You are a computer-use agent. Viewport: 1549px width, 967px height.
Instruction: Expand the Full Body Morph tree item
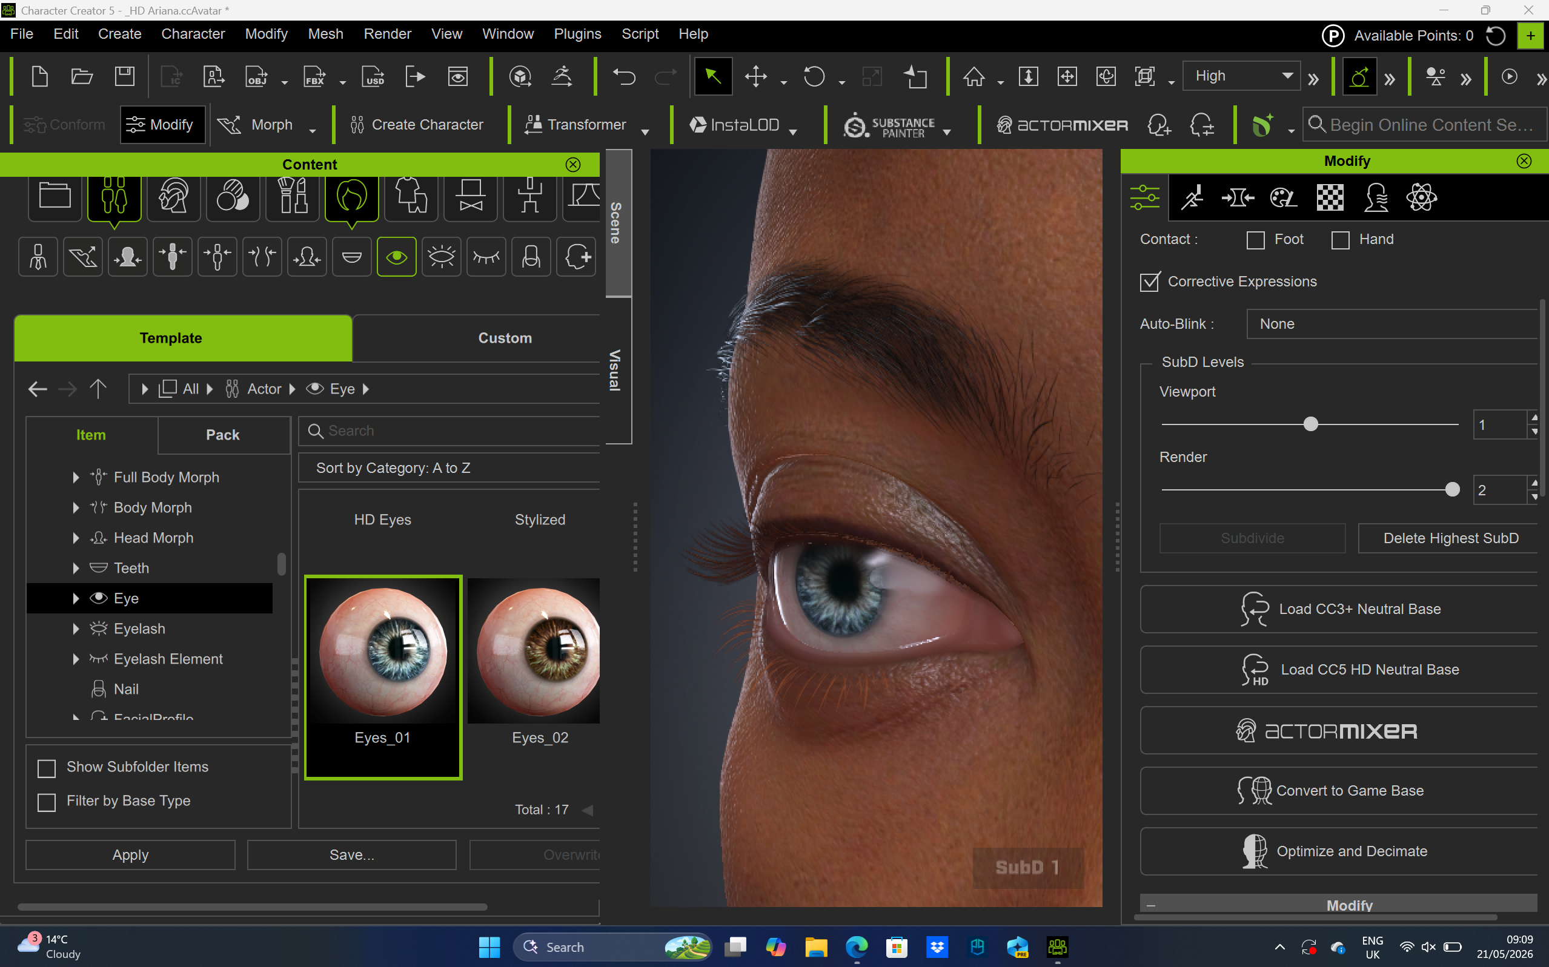(76, 477)
